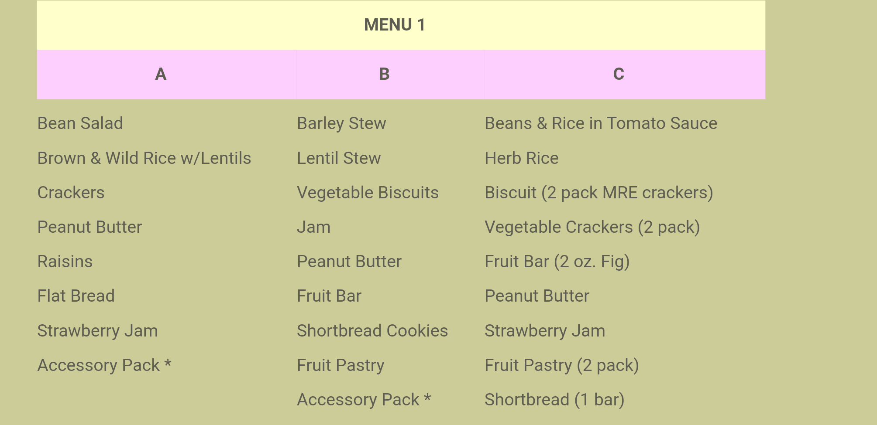Click Brown & Wild Rice w/Lentils entry
Viewport: 877px width, 425px height.
pyautogui.click(x=144, y=158)
